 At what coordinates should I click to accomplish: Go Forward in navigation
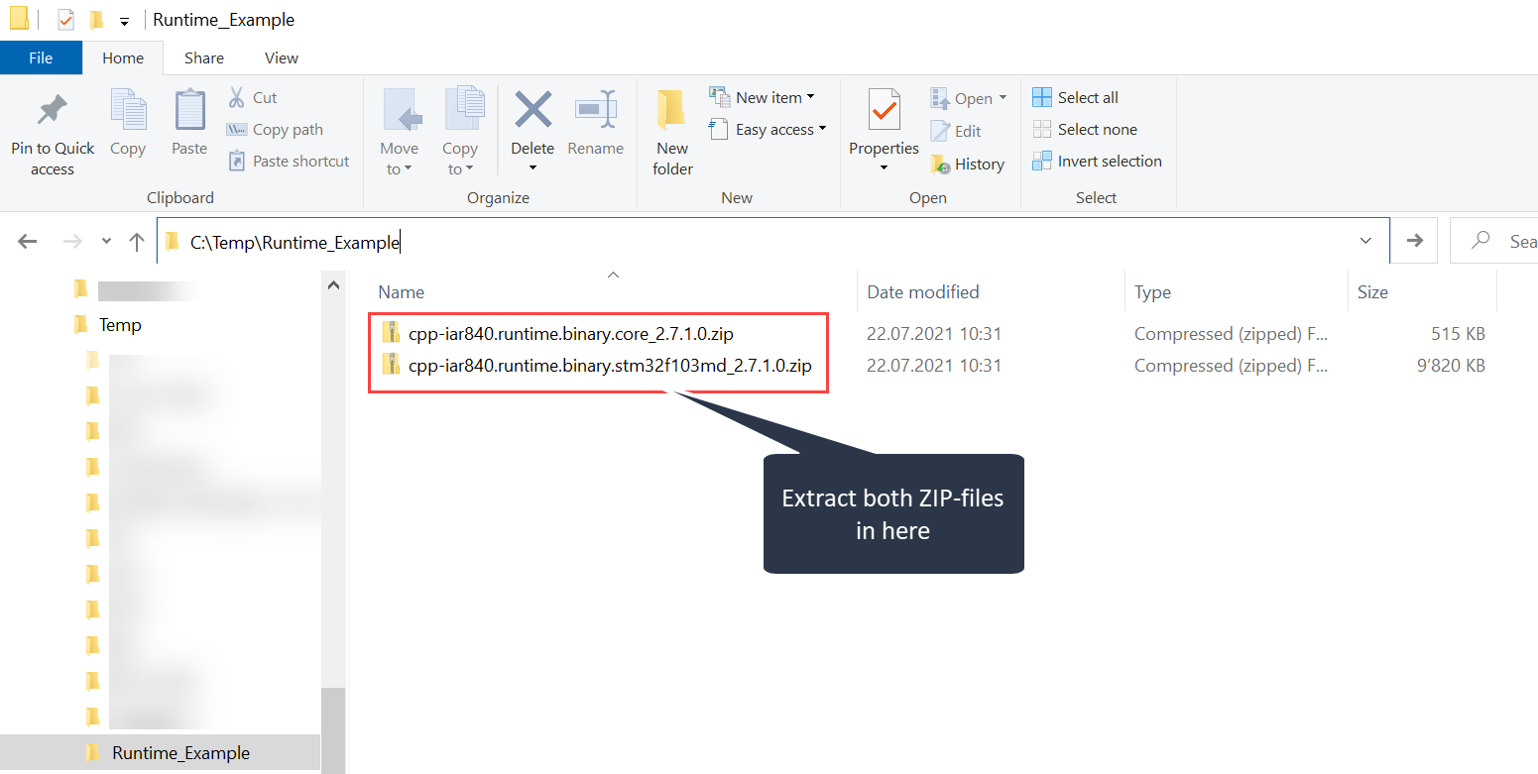(x=71, y=241)
